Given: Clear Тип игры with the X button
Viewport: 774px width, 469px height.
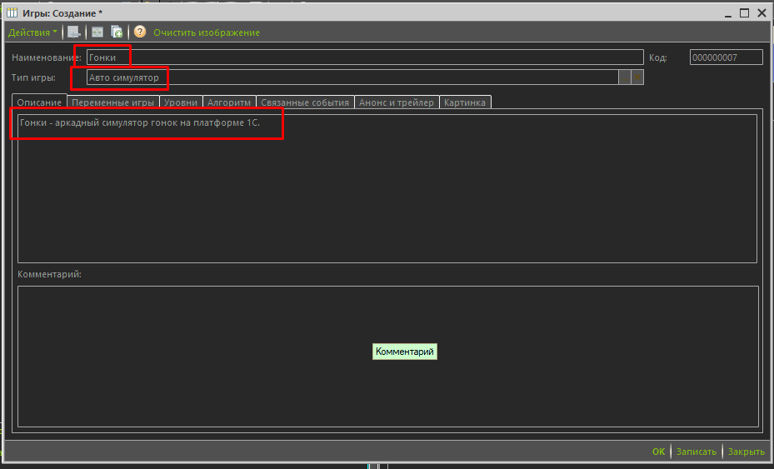Looking at the screenshot, I should pyautogui.click(x=637, y=77).
